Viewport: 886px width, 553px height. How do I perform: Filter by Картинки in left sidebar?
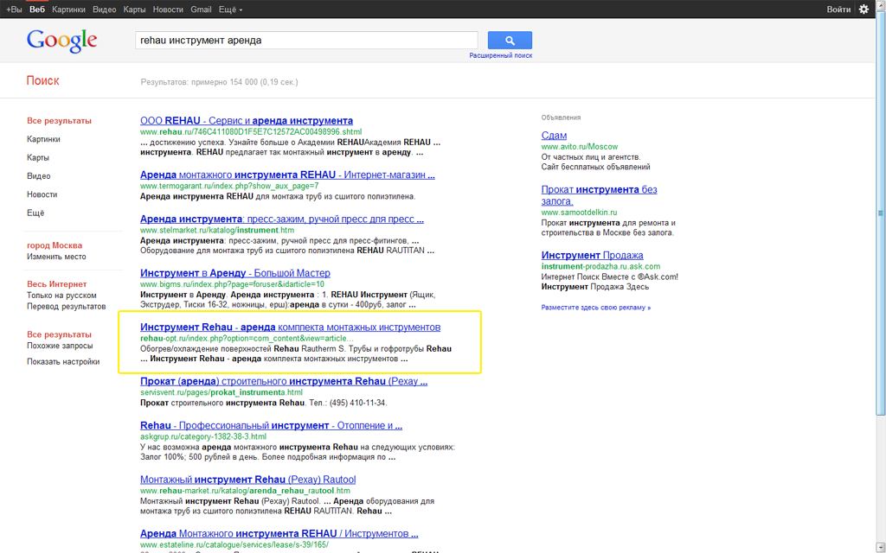[x=43, y=139]
